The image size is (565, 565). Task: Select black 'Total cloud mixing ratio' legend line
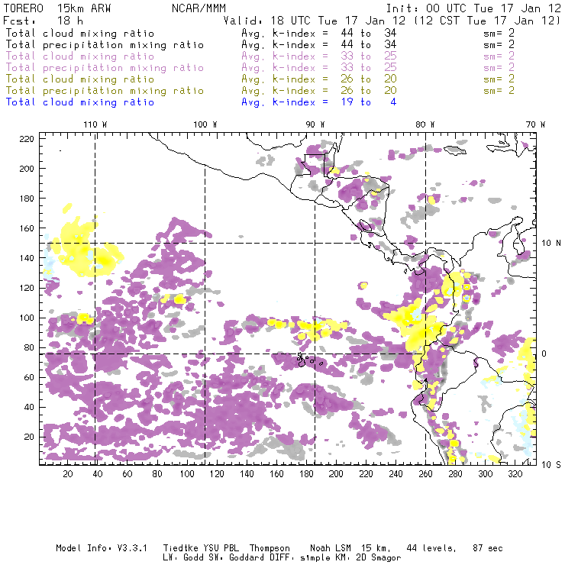click(80, 33)
